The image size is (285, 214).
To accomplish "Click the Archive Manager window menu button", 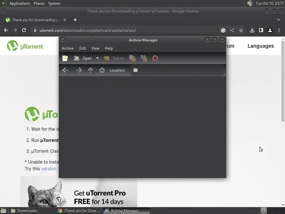I will [x=63, y=40].
